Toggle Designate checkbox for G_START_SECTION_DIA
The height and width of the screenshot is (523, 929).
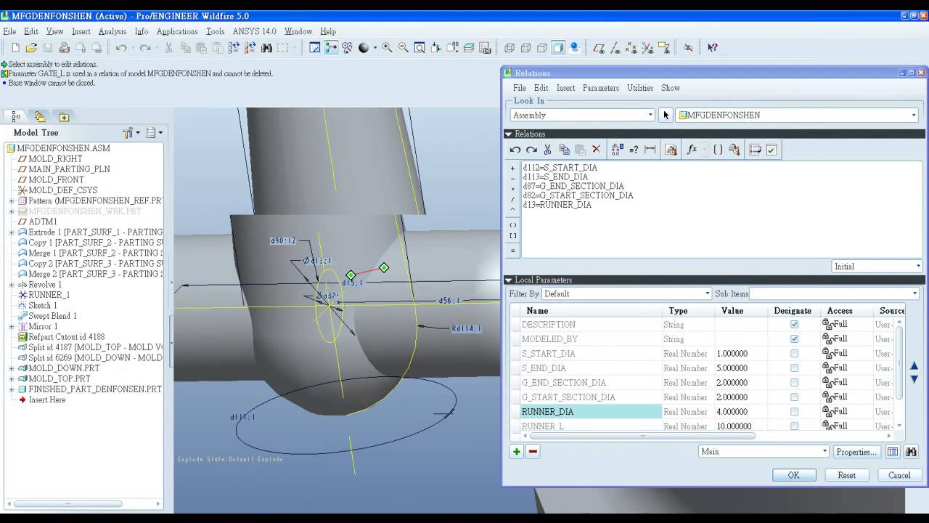794,397
